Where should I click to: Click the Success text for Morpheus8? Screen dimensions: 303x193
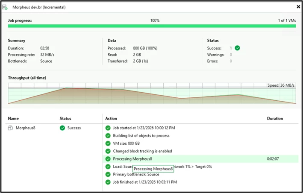coord(74,128)
